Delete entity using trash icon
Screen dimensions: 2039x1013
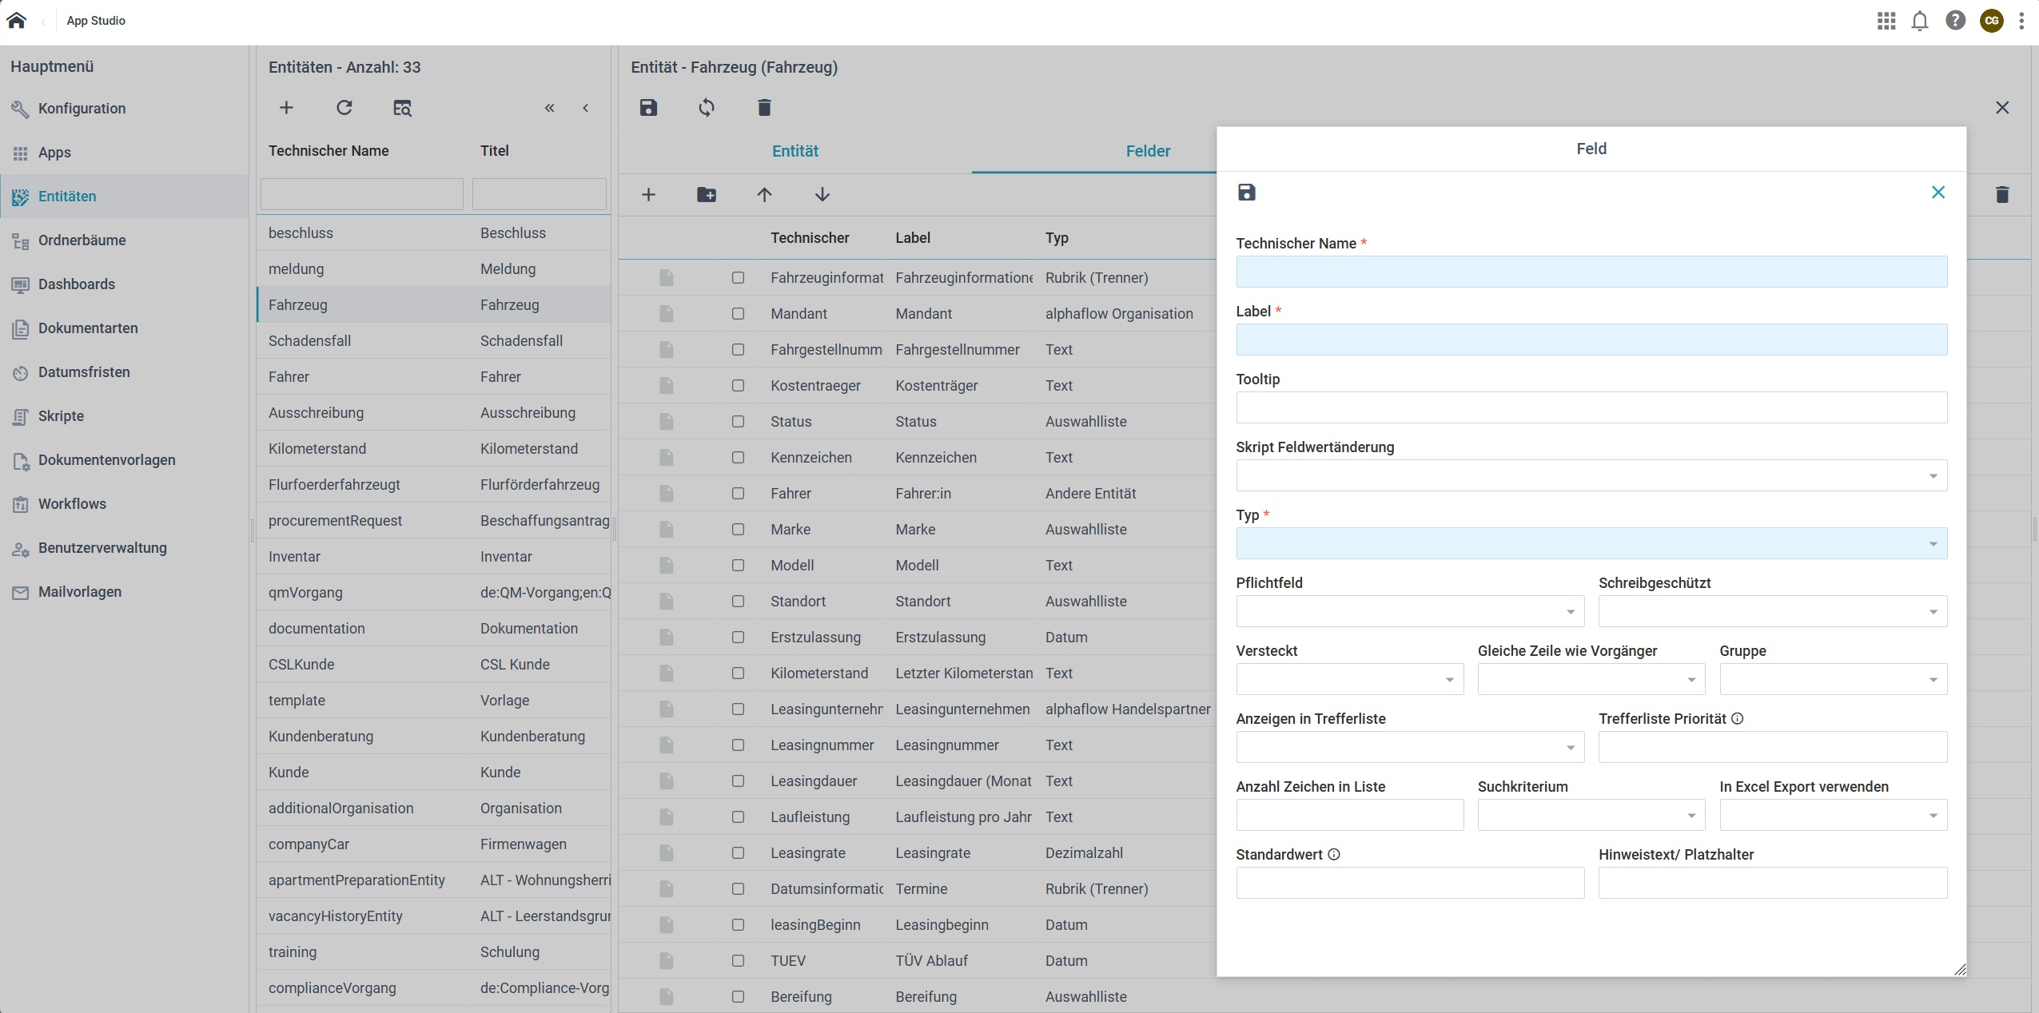click(764, 108)
